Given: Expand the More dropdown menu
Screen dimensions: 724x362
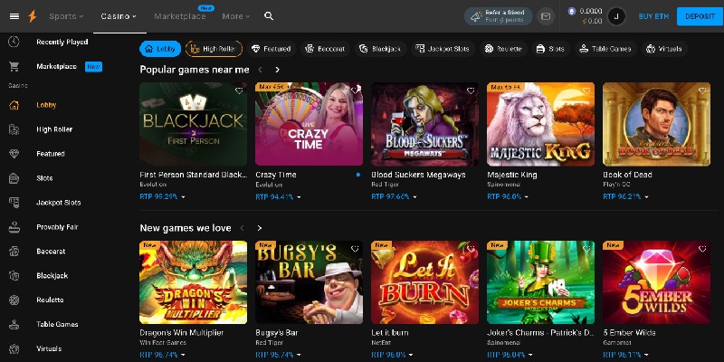Looking at the screenshot, I should coord(235,16).
